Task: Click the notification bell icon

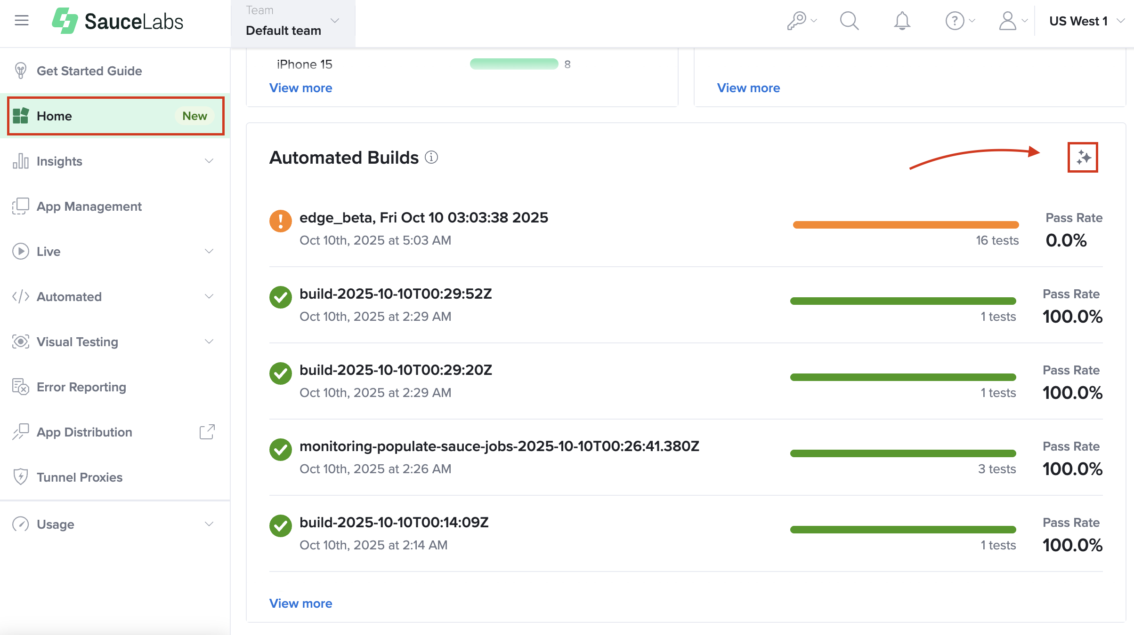Action: 901,21
